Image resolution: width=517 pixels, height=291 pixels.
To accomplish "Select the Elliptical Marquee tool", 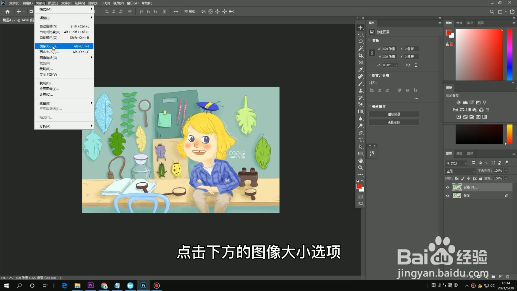I will click(x=361, y=35).
